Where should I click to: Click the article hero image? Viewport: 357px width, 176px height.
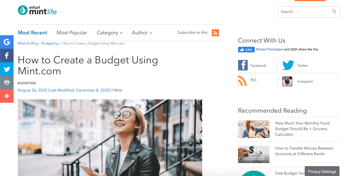[110, 138]
